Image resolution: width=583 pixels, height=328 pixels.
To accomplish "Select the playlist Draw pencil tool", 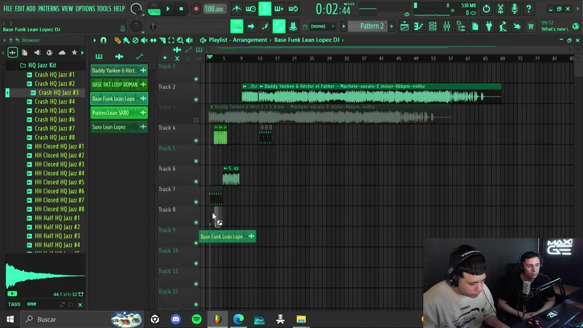I will pos(118,40).
